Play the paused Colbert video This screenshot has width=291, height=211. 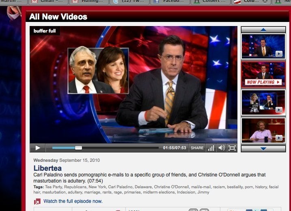tap(38, 148)
